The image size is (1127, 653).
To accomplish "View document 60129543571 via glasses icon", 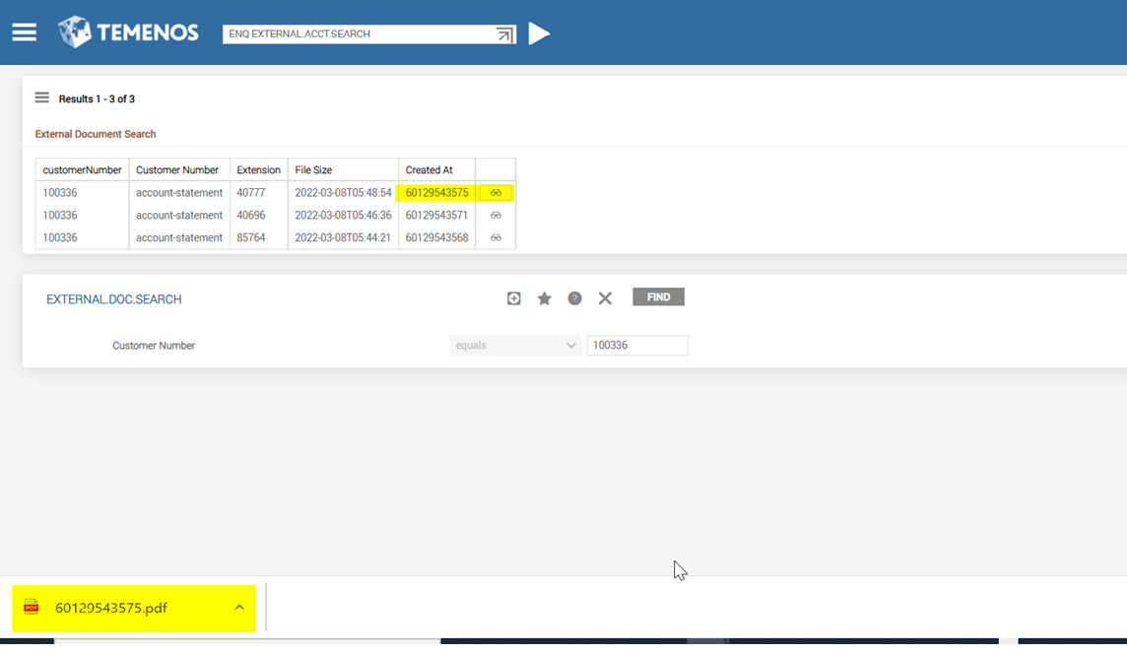I will (496, 216).
